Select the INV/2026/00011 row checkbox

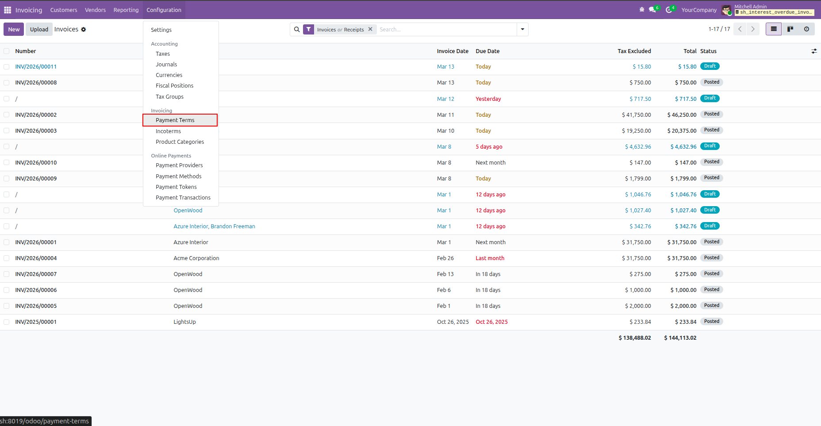[x=7, y=67]
